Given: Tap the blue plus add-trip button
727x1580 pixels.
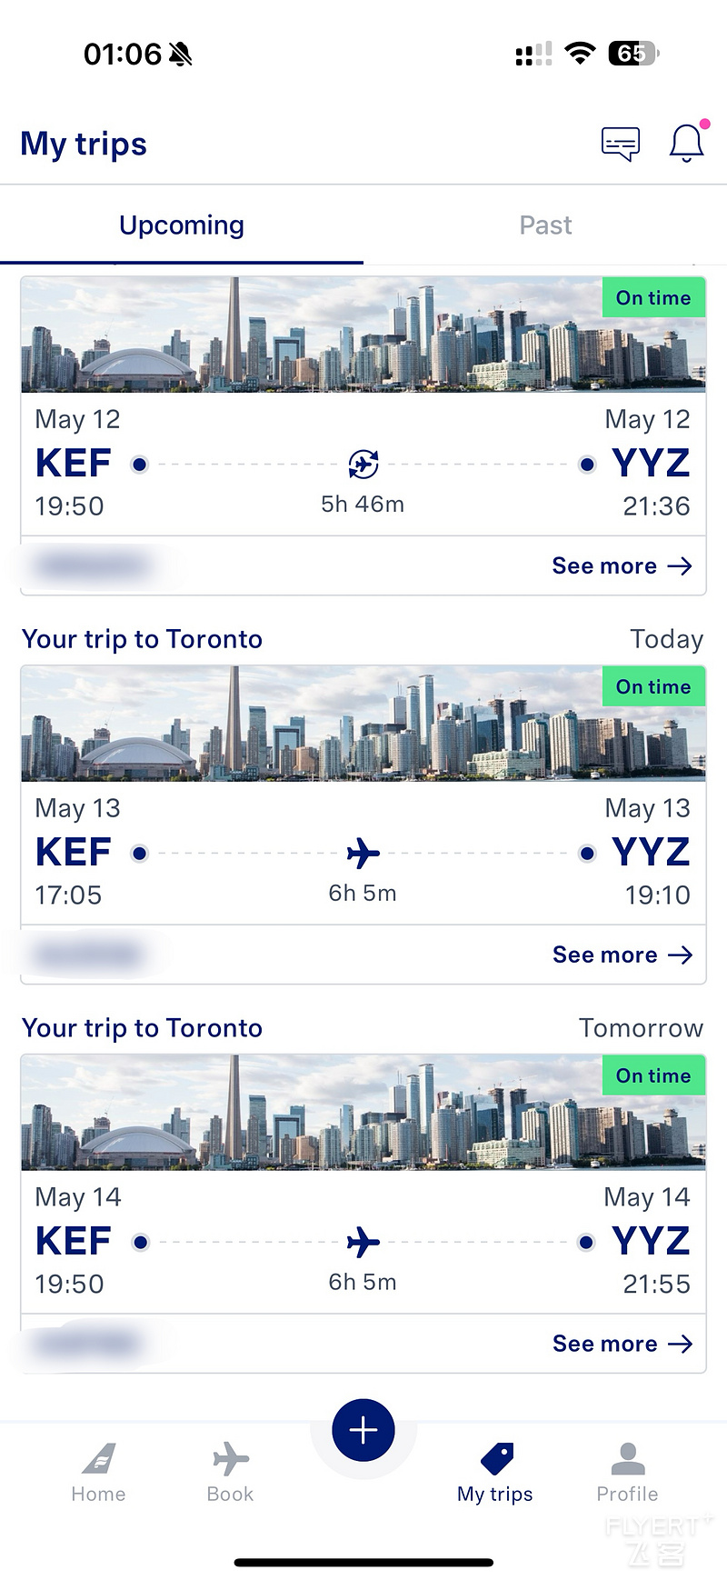Looking at the screenshot, I should coord(363,1430).
